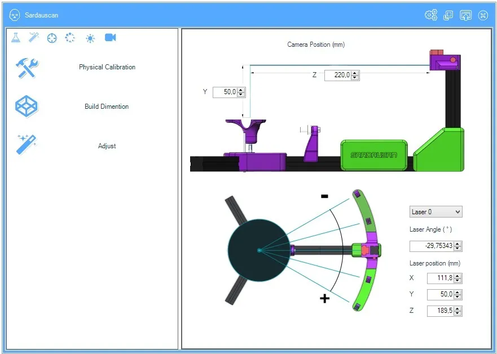
Task: Click the Laser Angle ( ° ) label
Action: coord(431,229)
